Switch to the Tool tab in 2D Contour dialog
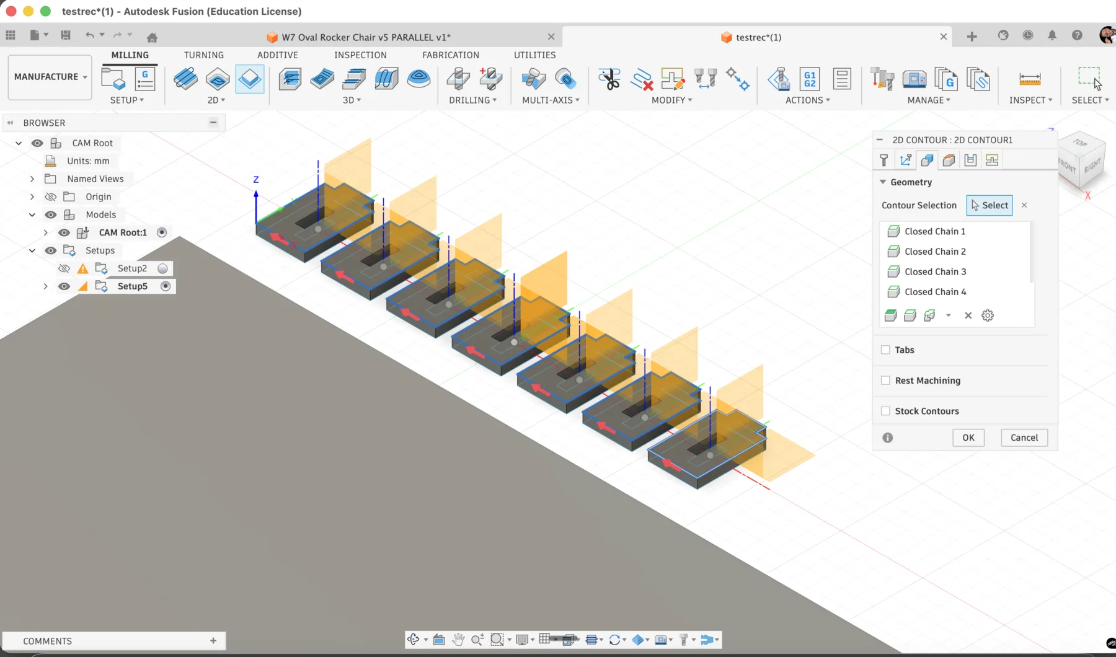The image size is (1116, 657). click(x=883, y=160)
